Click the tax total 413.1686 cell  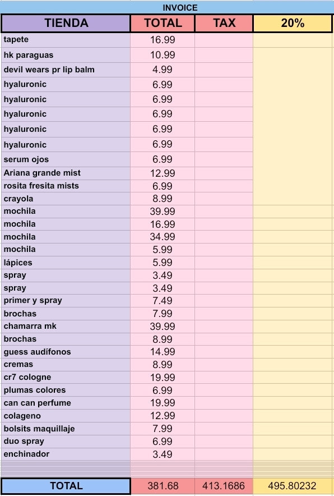pos(224,486)
